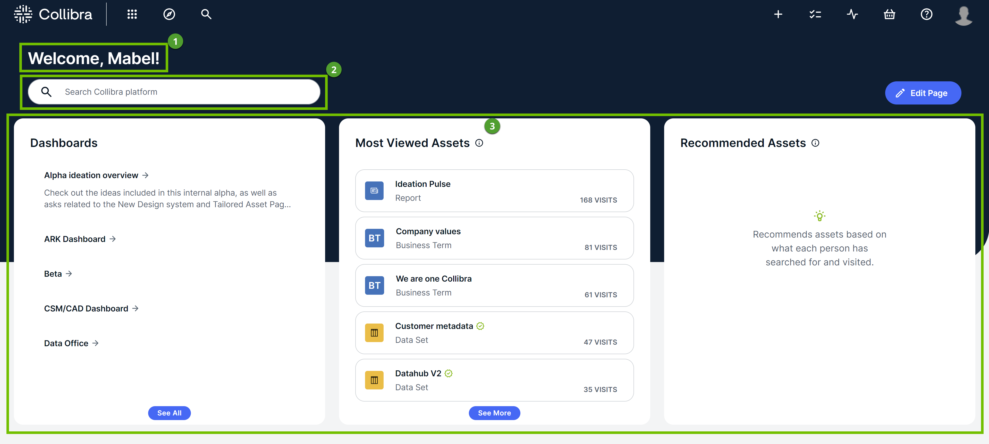Viewport: 989px width, 444px height.
Task: Click the certified badge next to Customer metadata
Action: [480, 326]
